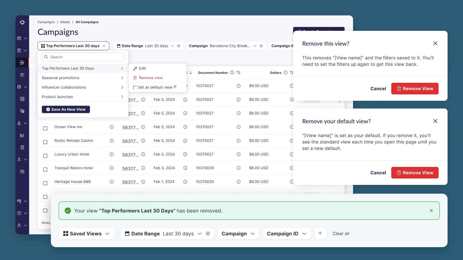Click the saved views Search field
Screen dimensions: 463x260
click(83, 57)
